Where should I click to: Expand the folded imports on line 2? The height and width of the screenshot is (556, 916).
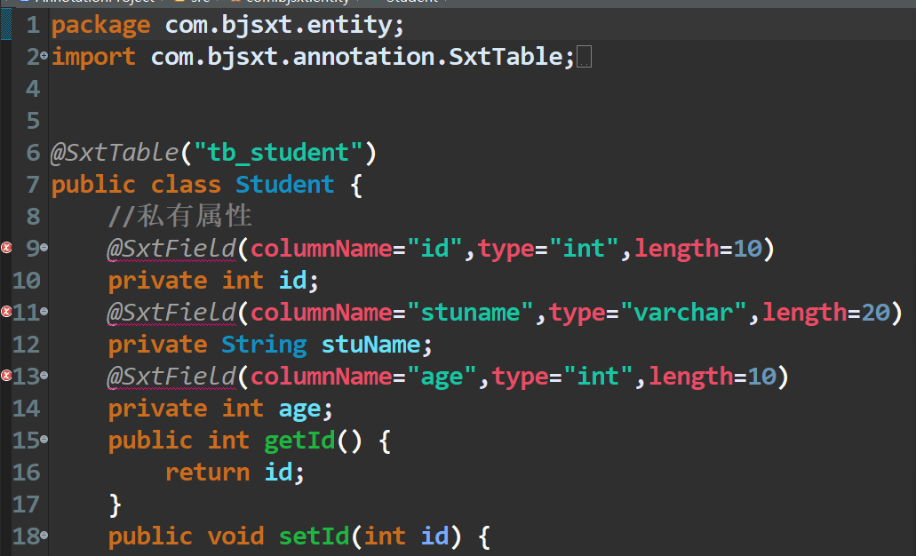[x=44, y=56]
